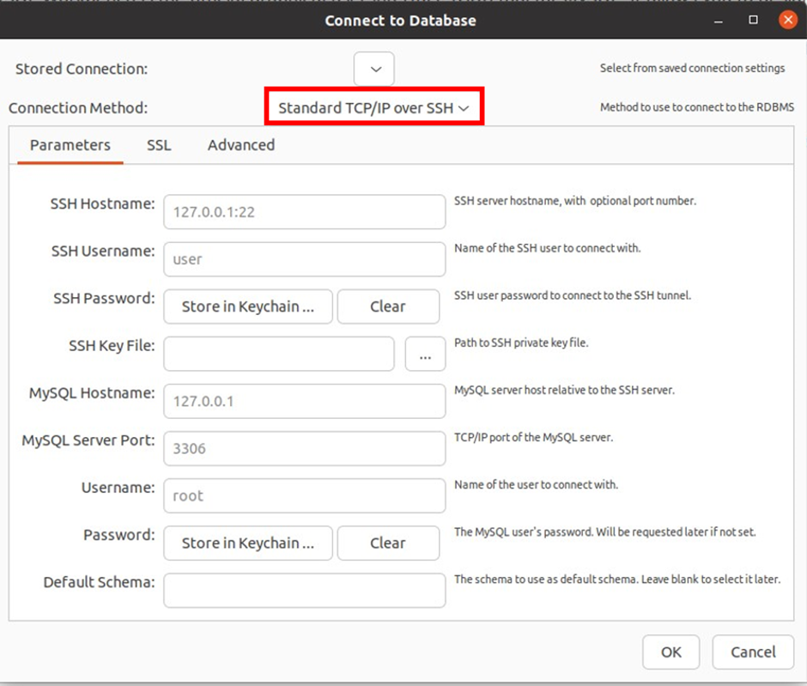This screenshot has height=686, width=807.
Task: Cancel the Connect to Database dialog
Action: pyautogui.click(x=753, y=652)
